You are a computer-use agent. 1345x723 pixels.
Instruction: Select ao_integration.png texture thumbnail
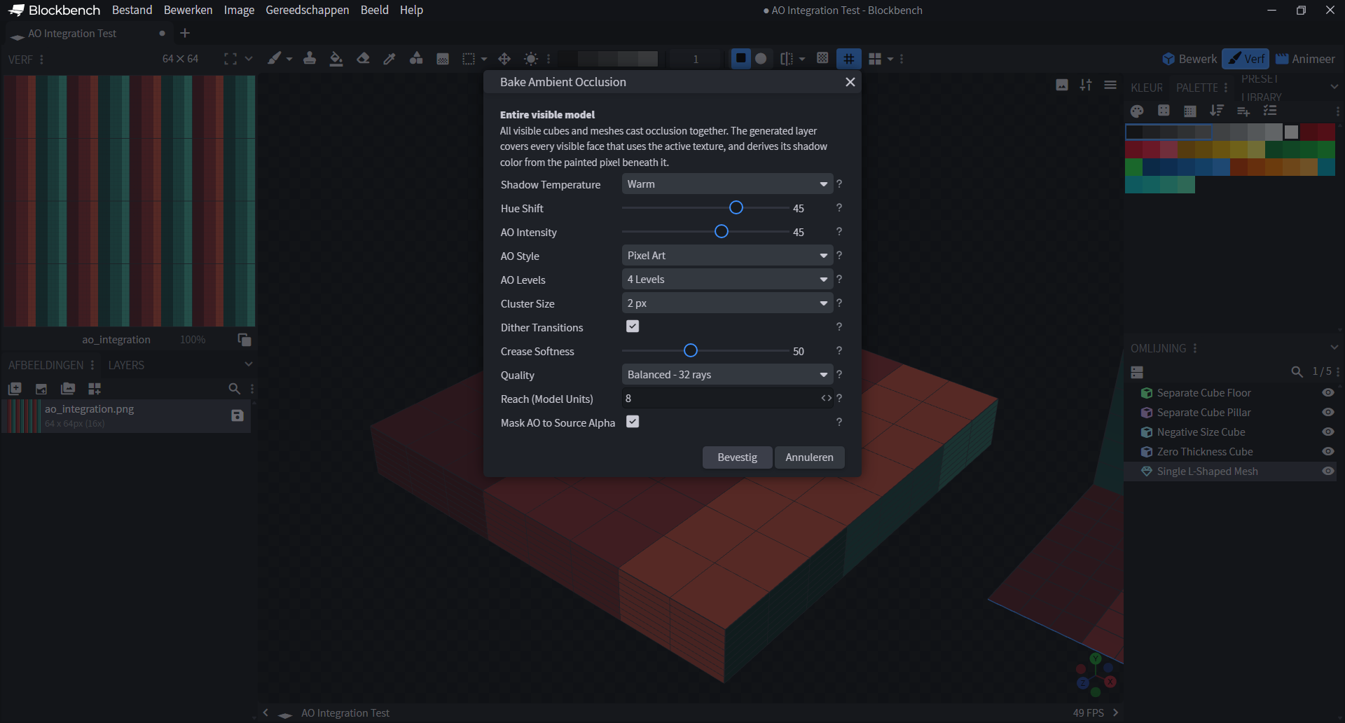point(22,416)
